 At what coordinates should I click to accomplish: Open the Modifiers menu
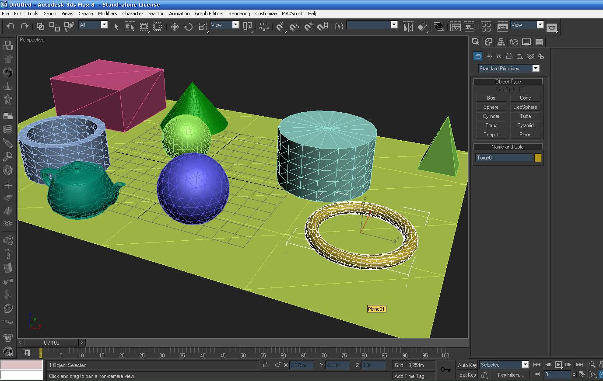tap(108, 14)
